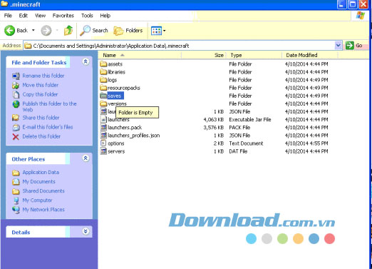The height and width of the screenshot is (269, 372).
Task: Go up one folder level
Action: pyautogui.click(x=68, y=31)
